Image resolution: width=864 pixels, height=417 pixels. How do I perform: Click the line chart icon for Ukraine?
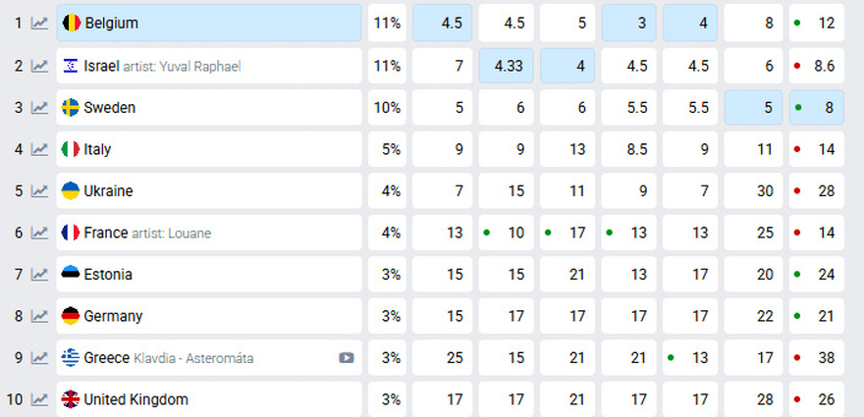39,191
